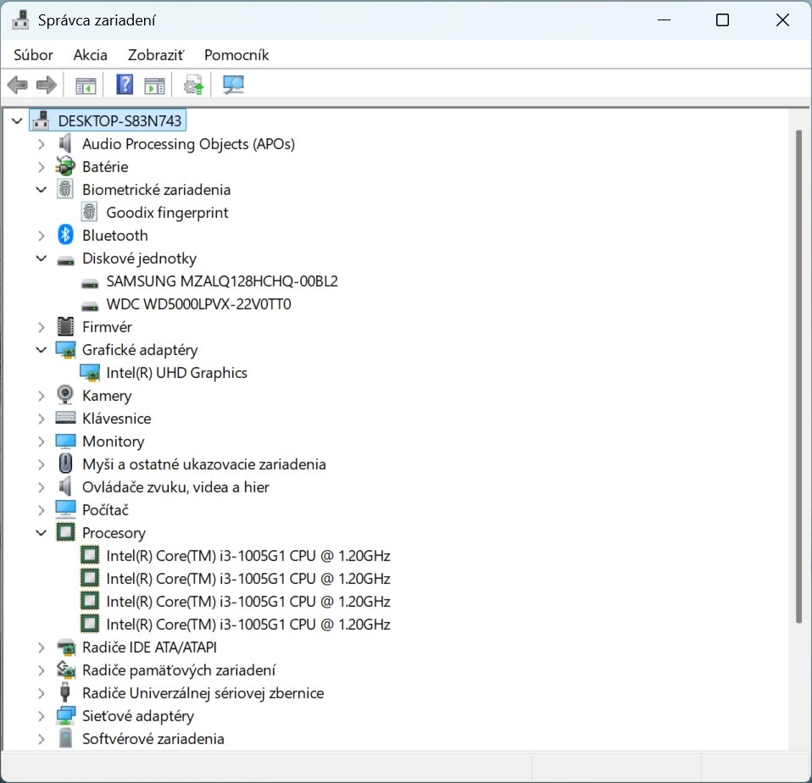812x783 pixels.
Task: Open the Zobraziť menu
Action: pos(155,55)
